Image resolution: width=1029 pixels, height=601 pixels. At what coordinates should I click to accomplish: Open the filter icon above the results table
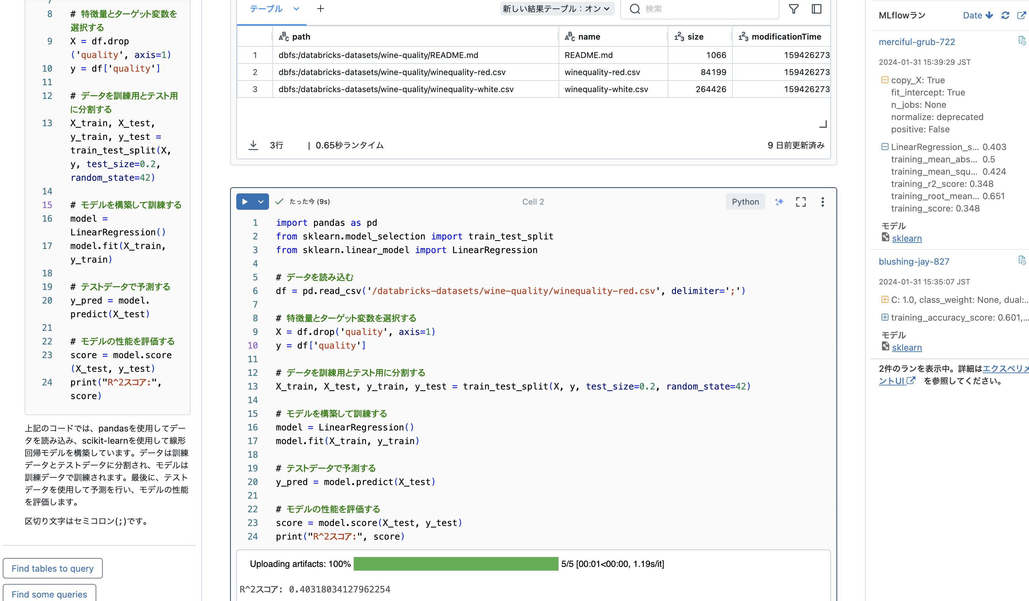point(794,9)
